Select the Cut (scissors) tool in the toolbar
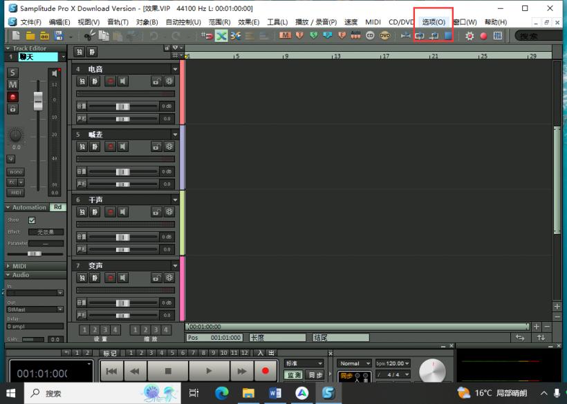The height and width of the screenshot is (404, 567). click(x=89, y=35)
